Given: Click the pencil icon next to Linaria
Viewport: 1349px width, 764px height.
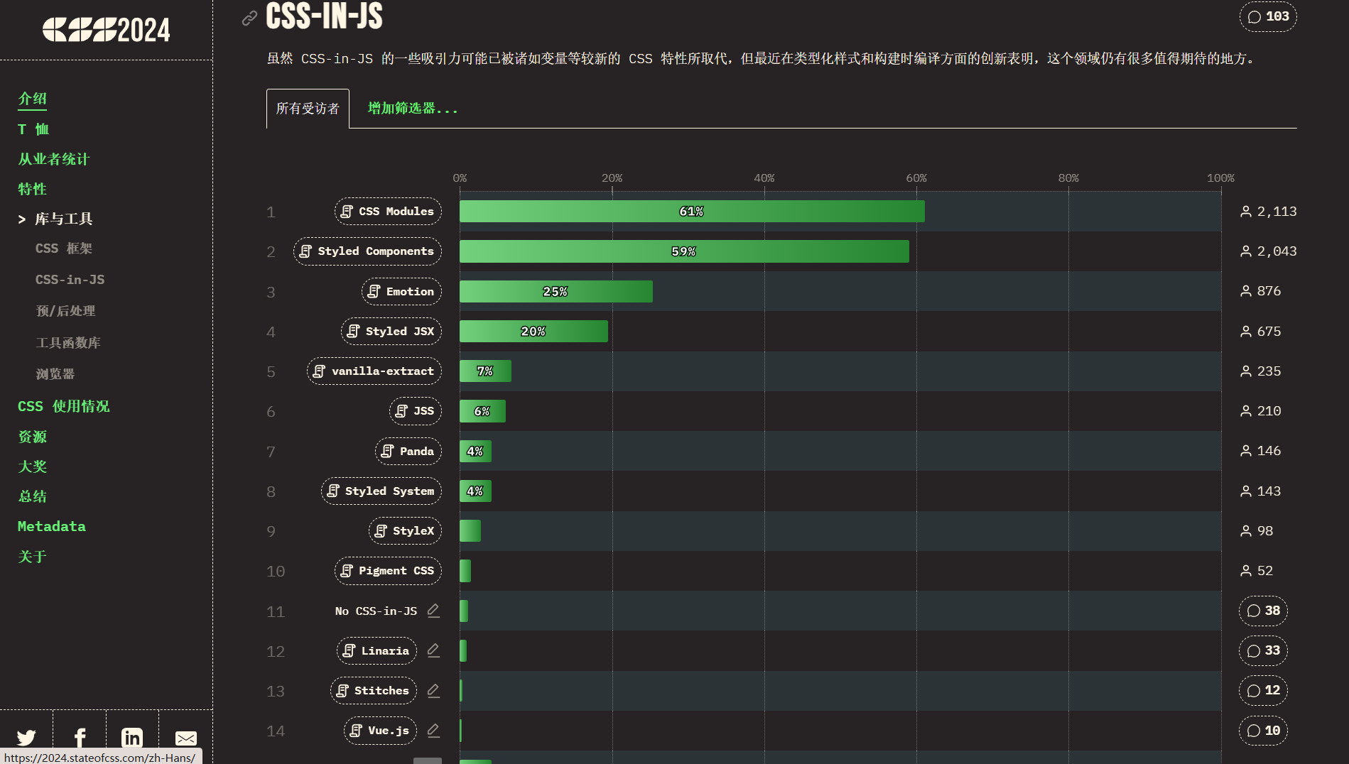Looking at the screenshot, I should click(433, 650).
